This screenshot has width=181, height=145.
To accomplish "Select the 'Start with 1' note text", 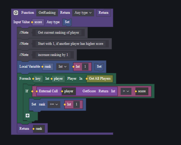I will click(x=70, y=44).
